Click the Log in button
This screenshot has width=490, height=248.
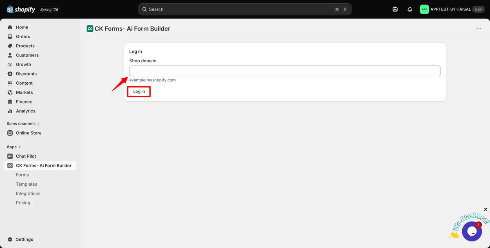pos(139,92)
